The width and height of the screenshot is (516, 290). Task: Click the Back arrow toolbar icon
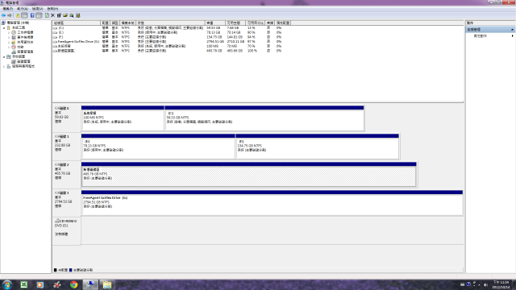[x=3, y=15]
